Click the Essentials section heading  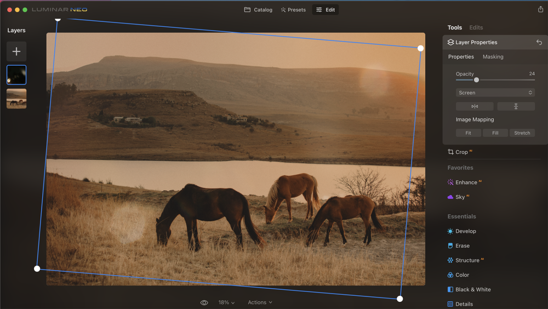point(461,216)
